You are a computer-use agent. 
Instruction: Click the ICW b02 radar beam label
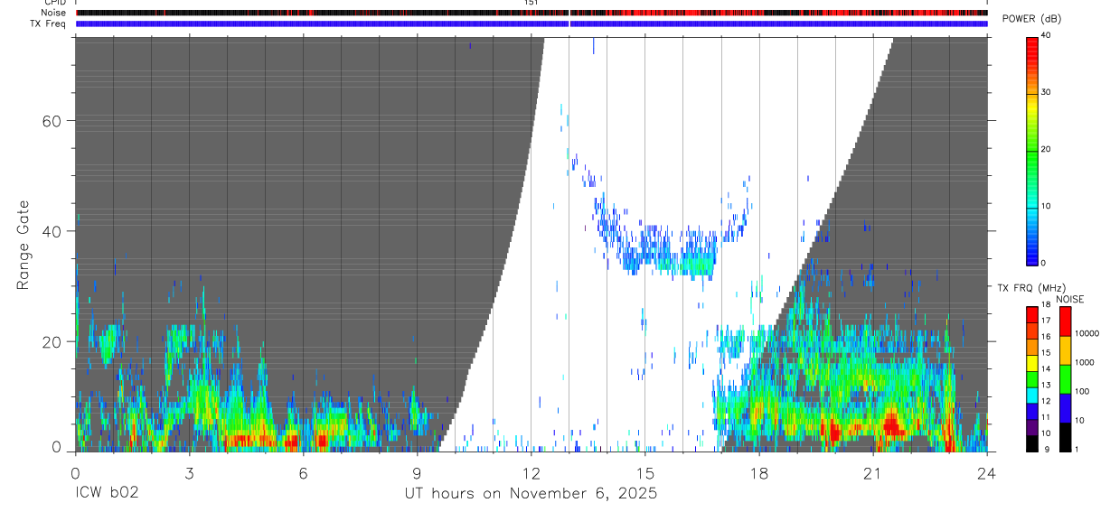tap(107, 494)
